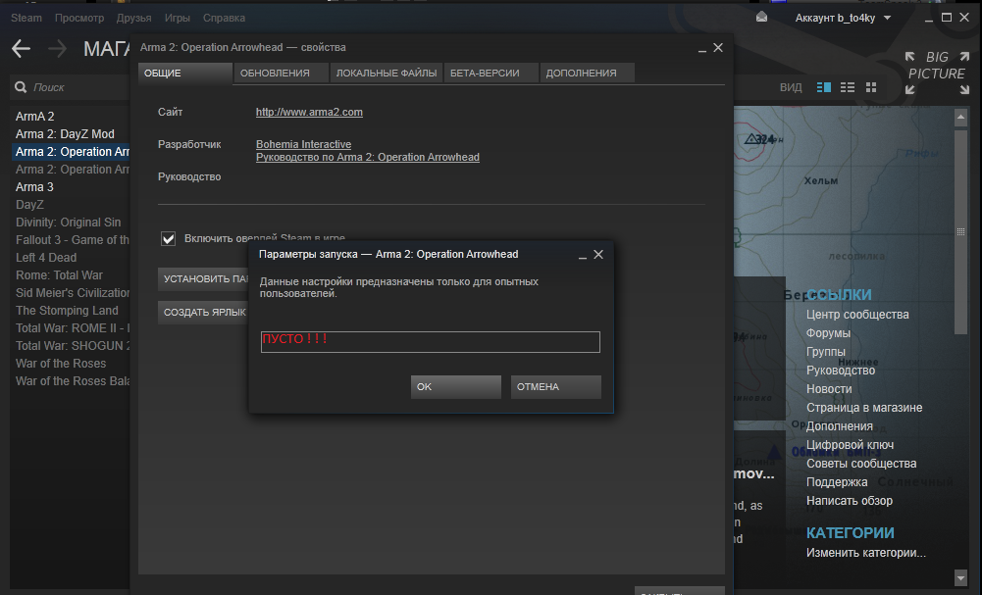Select Left 4 Dead in library
Screen dimensions: 982x595
[x=46, y=258]
